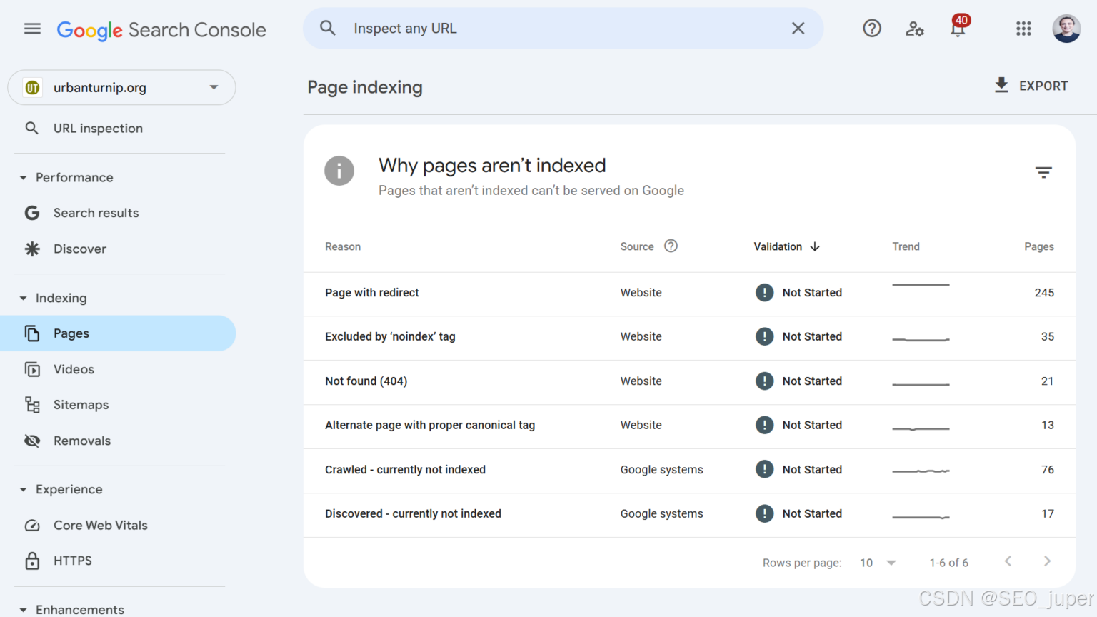Open the Rows per page dropdown
Image resolution: width=1097 pixels, height=617 pixels.
(x=878, y=563)
